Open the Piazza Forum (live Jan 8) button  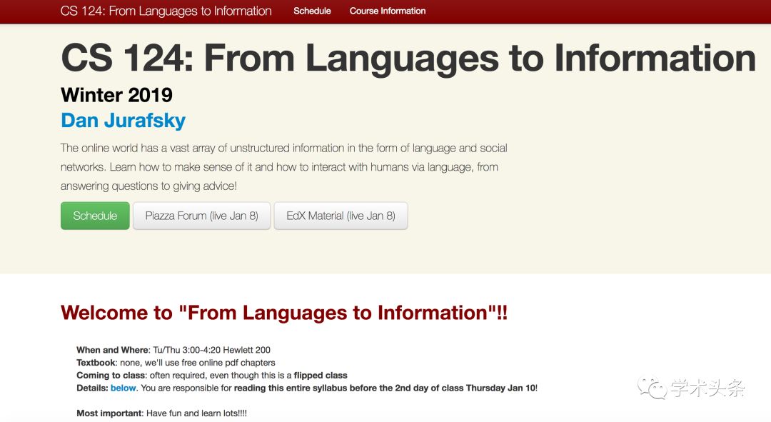(201, 216)
